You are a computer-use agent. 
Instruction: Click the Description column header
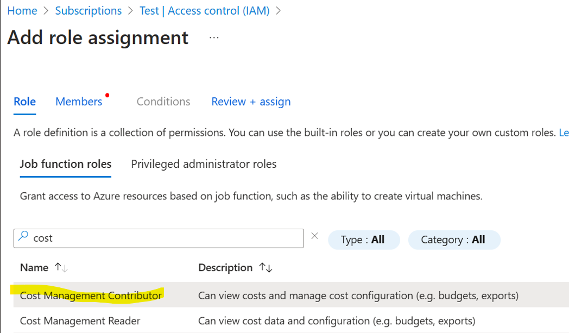pos(225,268)
